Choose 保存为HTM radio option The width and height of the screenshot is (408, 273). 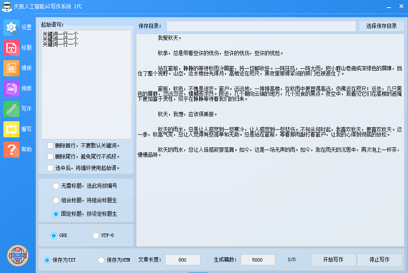click(x=101, y=260)
